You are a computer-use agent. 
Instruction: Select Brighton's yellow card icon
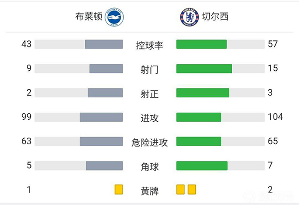119,190
